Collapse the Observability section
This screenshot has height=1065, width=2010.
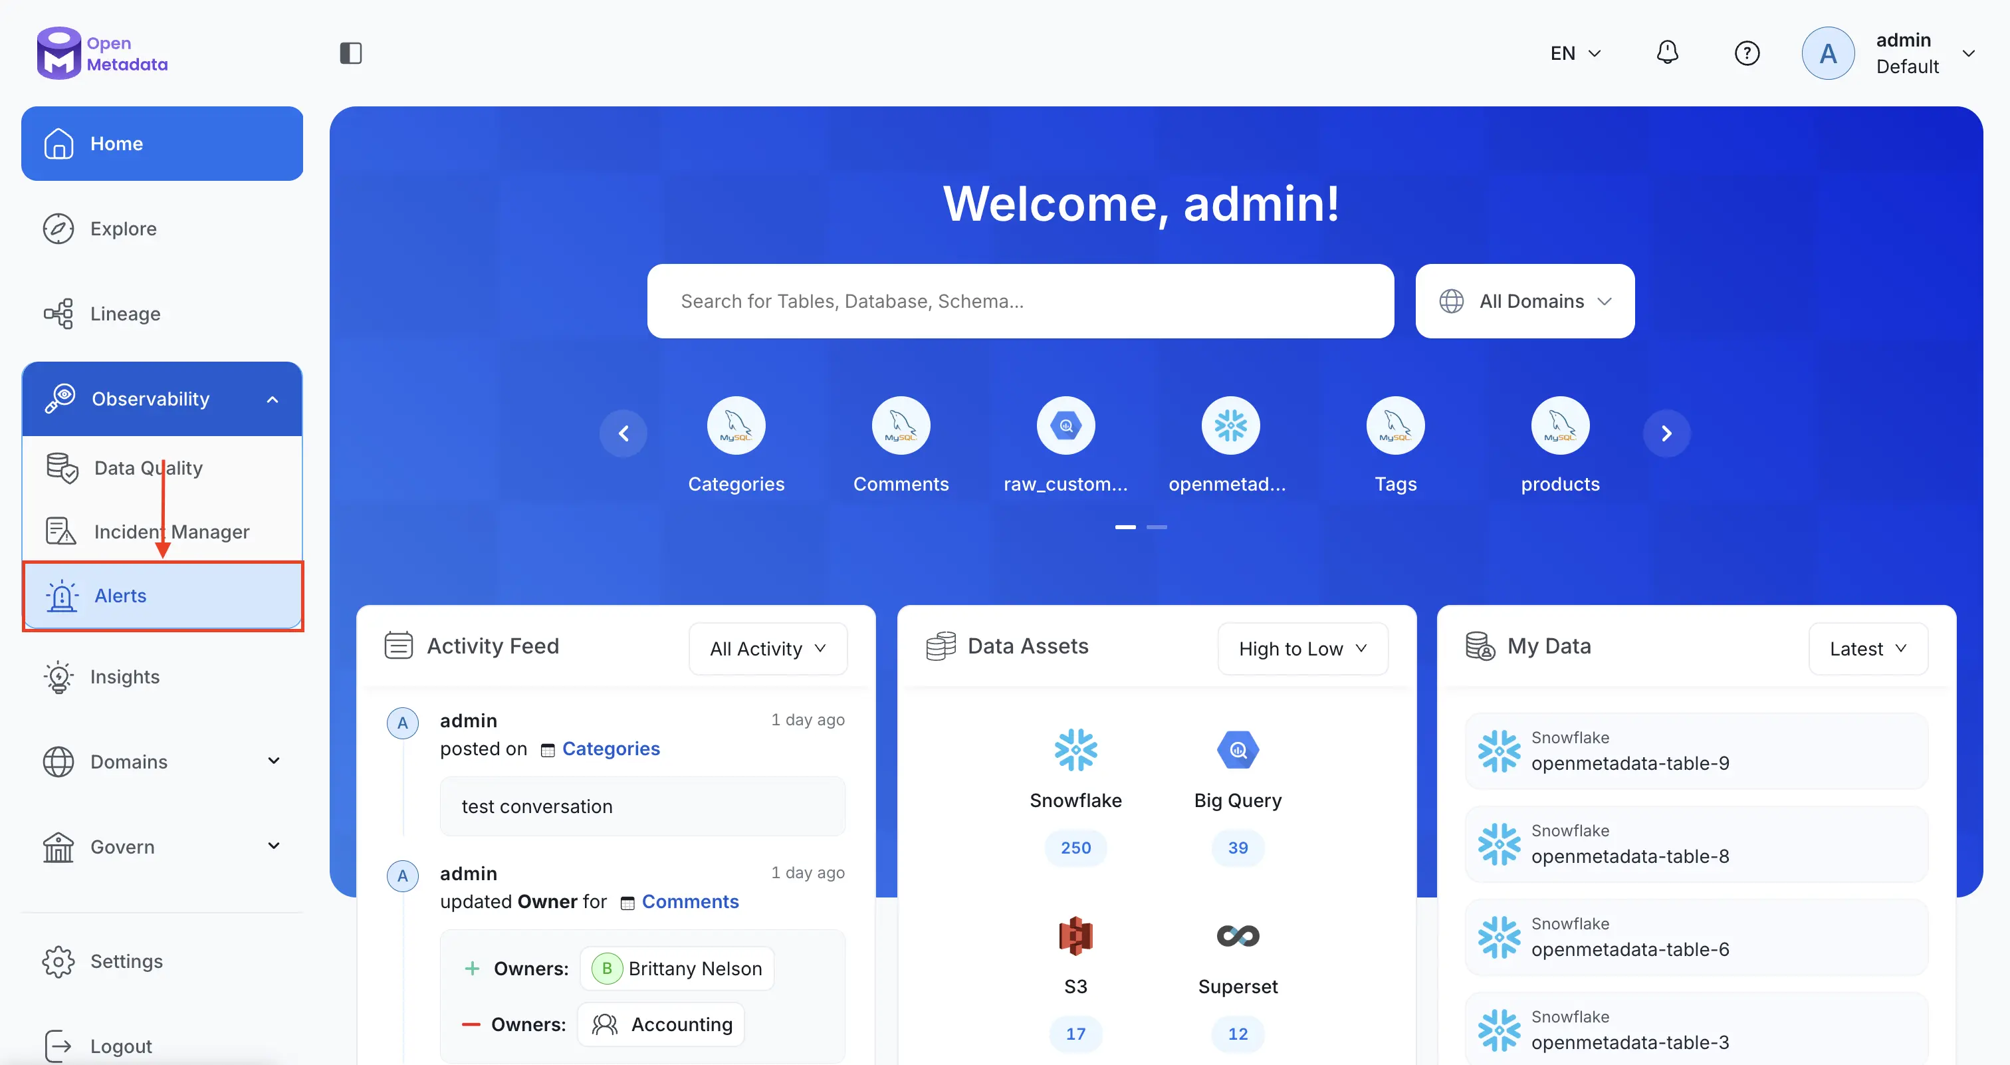273,399
